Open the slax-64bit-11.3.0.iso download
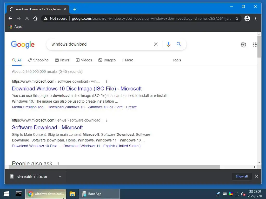Screen dimensions: 266x199 [x=32, y=177]
